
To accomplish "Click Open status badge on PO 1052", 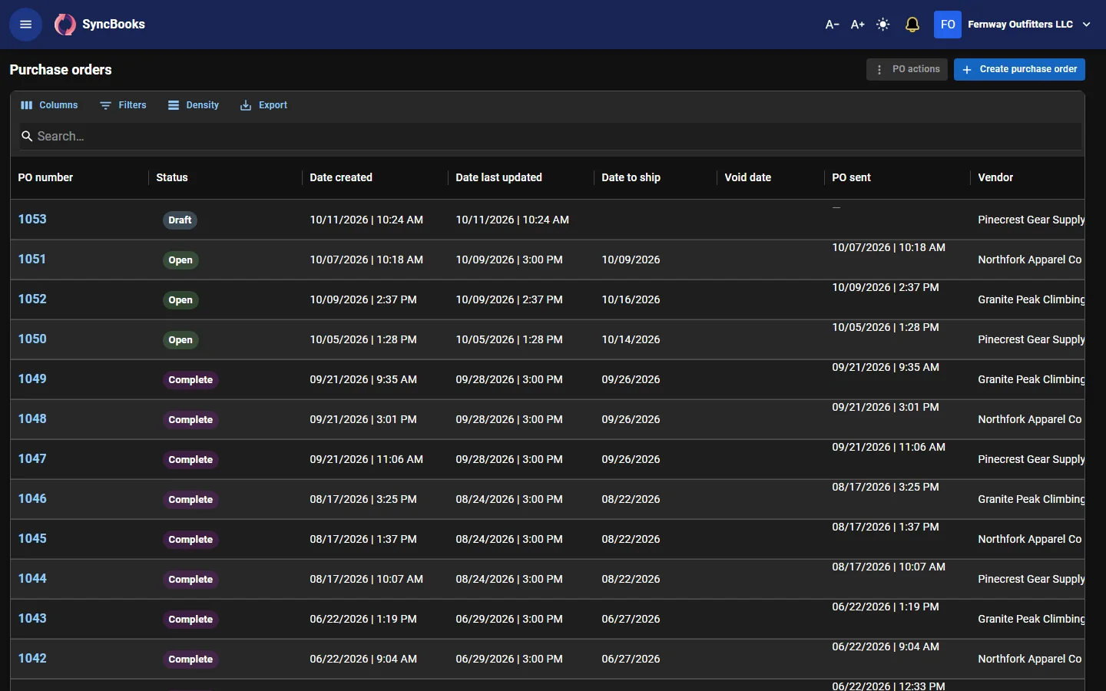I will 180,300.
